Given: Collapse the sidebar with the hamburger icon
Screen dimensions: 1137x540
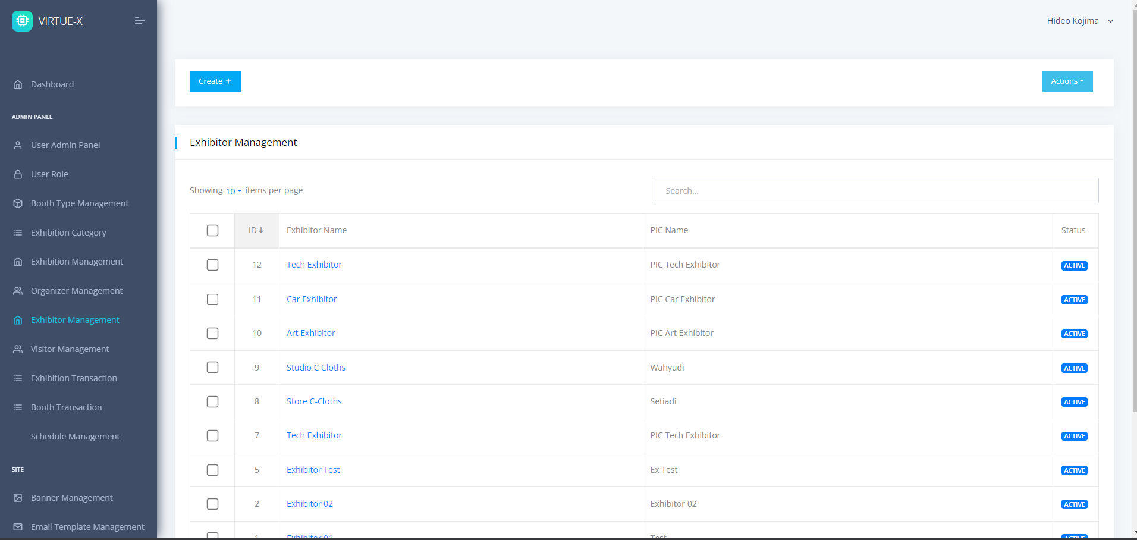Looking at the screenshot, I should pos(140,21).
